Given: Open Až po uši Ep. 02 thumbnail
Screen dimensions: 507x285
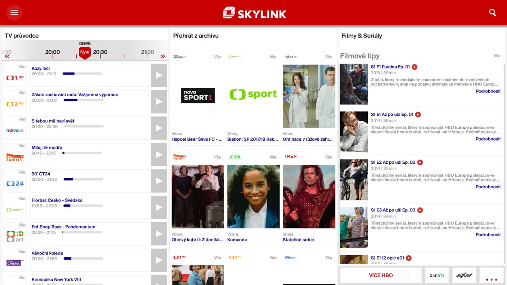Looking at the screenshot, I should 354,180.
